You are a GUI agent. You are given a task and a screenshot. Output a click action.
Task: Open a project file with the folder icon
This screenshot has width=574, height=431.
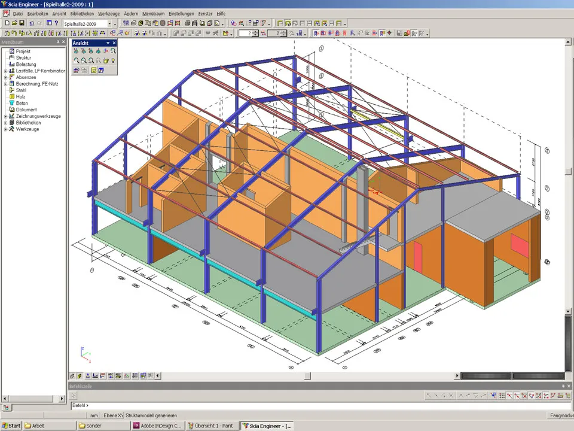[14, 23]
